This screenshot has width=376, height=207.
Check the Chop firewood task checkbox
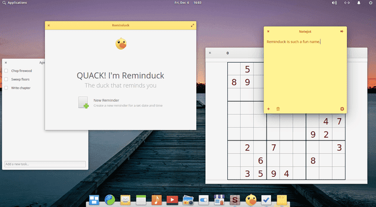coord(6,70)
